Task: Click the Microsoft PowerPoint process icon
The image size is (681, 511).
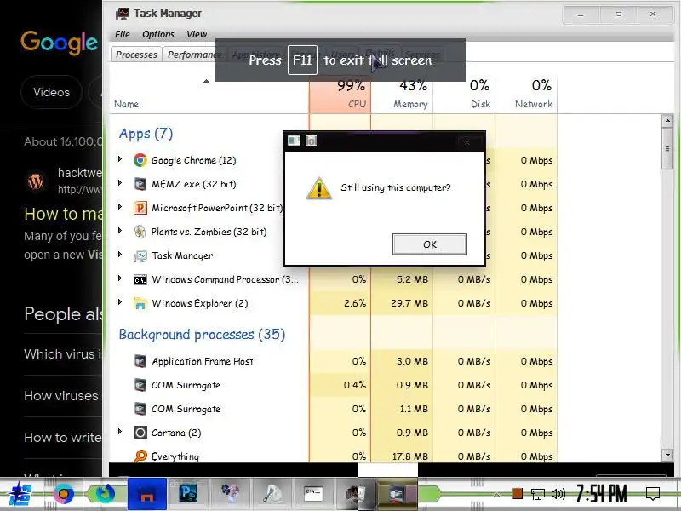Action: pos(140,208)
